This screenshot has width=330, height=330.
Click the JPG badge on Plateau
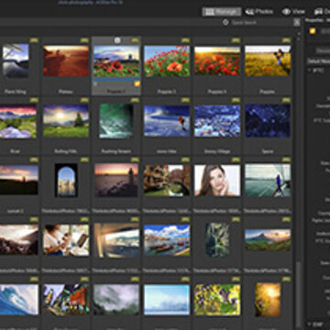pyautogui.click(x=84, y=40)
